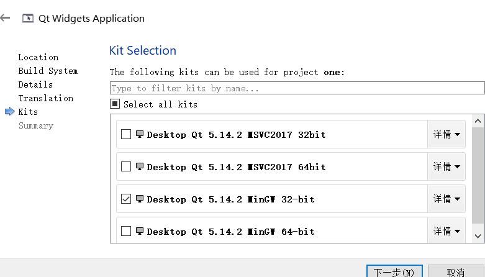The height and width of the screenshot is (277, 485).
Task: Click the 下一步(N) next button
Action: click(x=394, y=272)
